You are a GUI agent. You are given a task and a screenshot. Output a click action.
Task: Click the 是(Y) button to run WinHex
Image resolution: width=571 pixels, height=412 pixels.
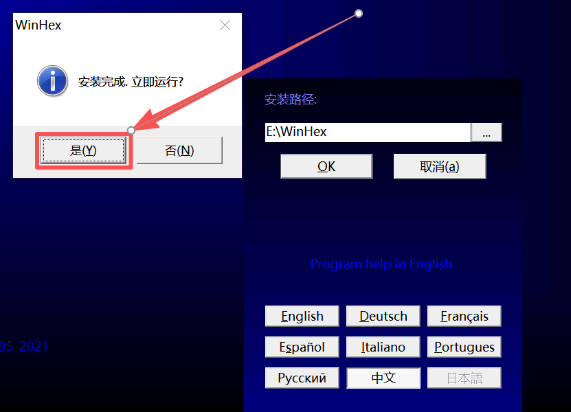tap(83, 150)
